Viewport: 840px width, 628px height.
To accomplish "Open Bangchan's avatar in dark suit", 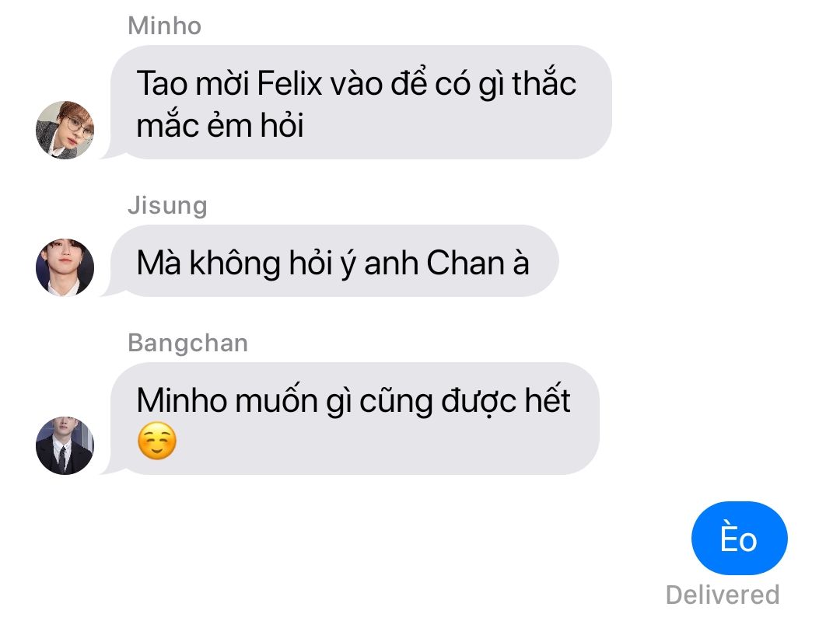I will point(65,445).
